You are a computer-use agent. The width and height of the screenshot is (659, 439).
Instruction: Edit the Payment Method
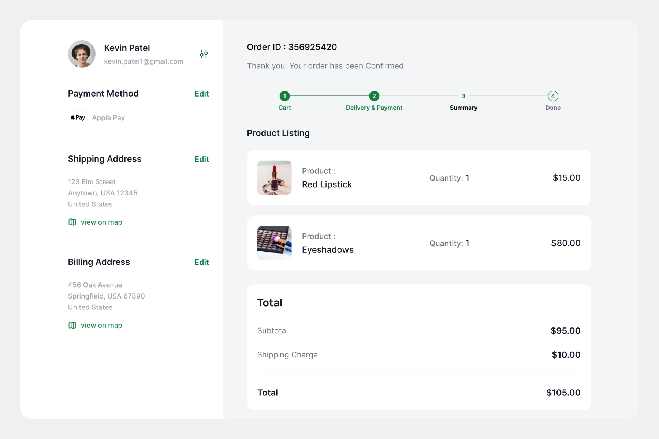201,94
